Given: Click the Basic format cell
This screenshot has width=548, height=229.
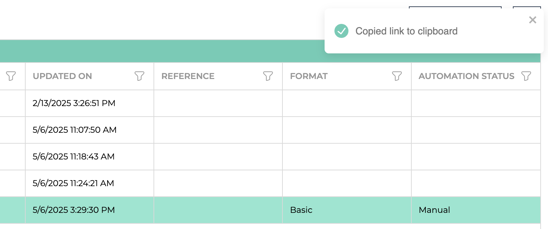Looking at the screenshot, I should [x=347, y=210].
